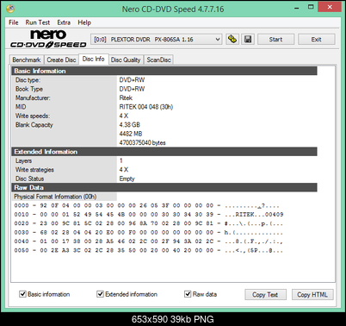The height and width of the screenshot is (326, 346).
Task: Click the Nero CD-DVD Speed logo
Action: pyautogui.click(x=48, y=39)
